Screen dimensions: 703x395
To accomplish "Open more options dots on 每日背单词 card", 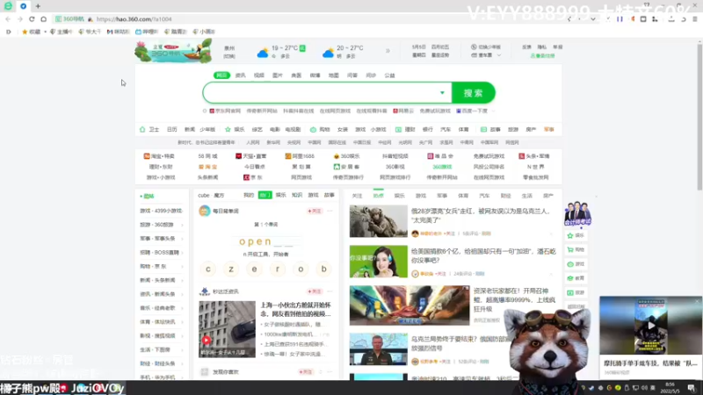I will tap(330, 211).
